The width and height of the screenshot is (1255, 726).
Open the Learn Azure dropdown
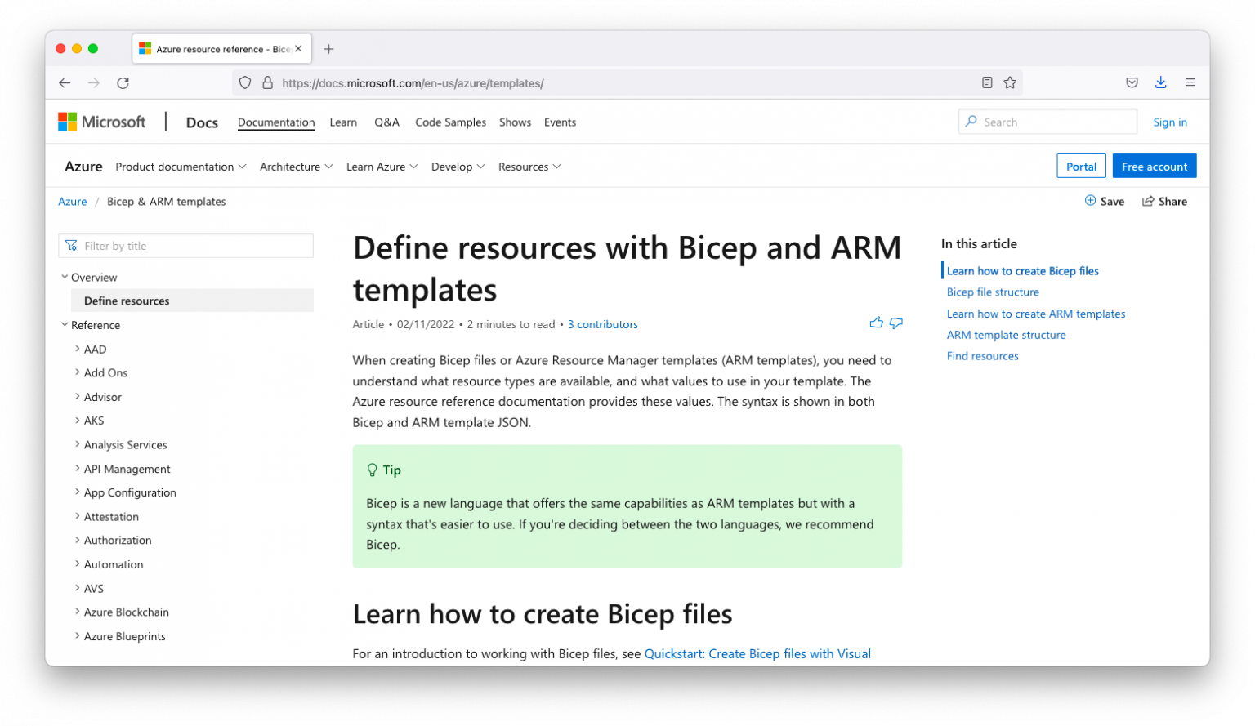[382, 167]
